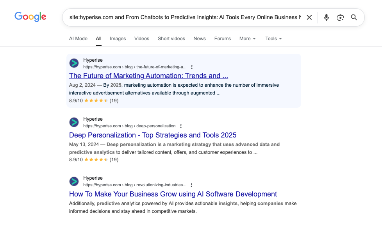Click the Google logo
The image size is (382, 232).
(30, 16)
